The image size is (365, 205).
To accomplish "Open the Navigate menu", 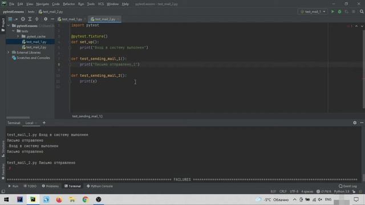I will (x=43, y=4).
